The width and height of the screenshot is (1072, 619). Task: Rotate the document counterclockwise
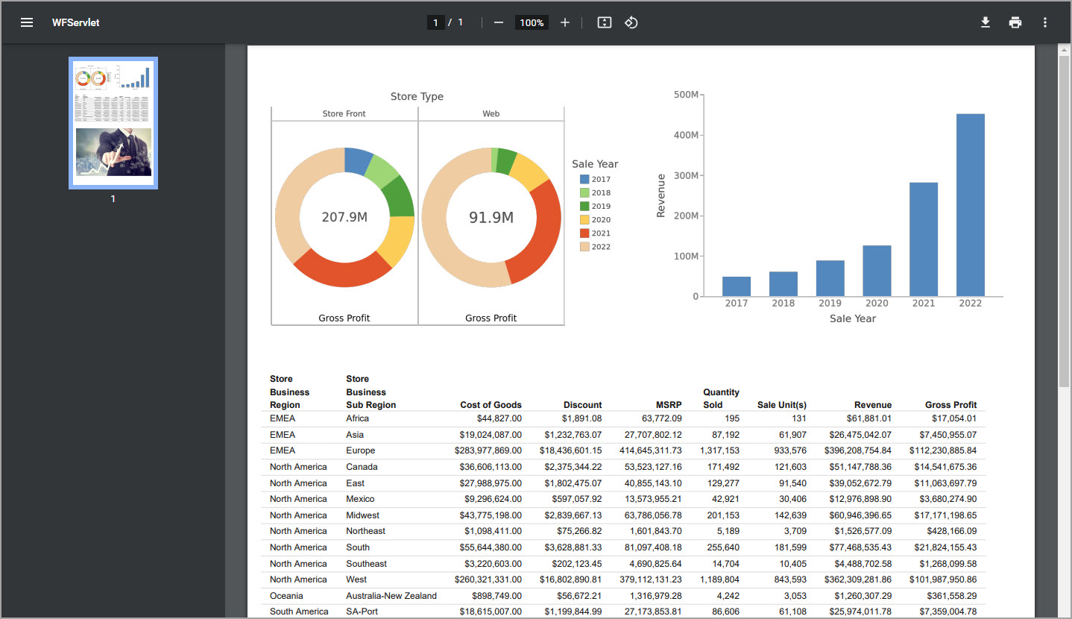631,22
